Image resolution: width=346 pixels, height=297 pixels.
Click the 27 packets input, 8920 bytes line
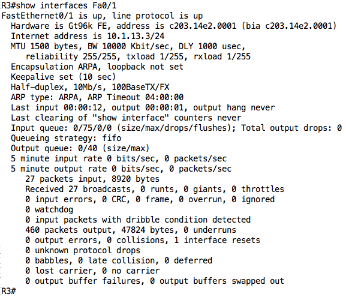(92, 179)
